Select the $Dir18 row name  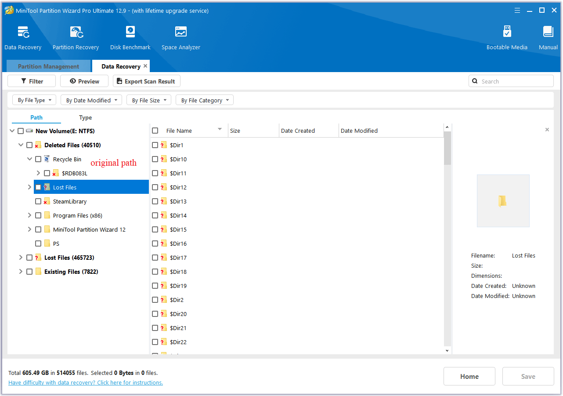coord(178,272)
